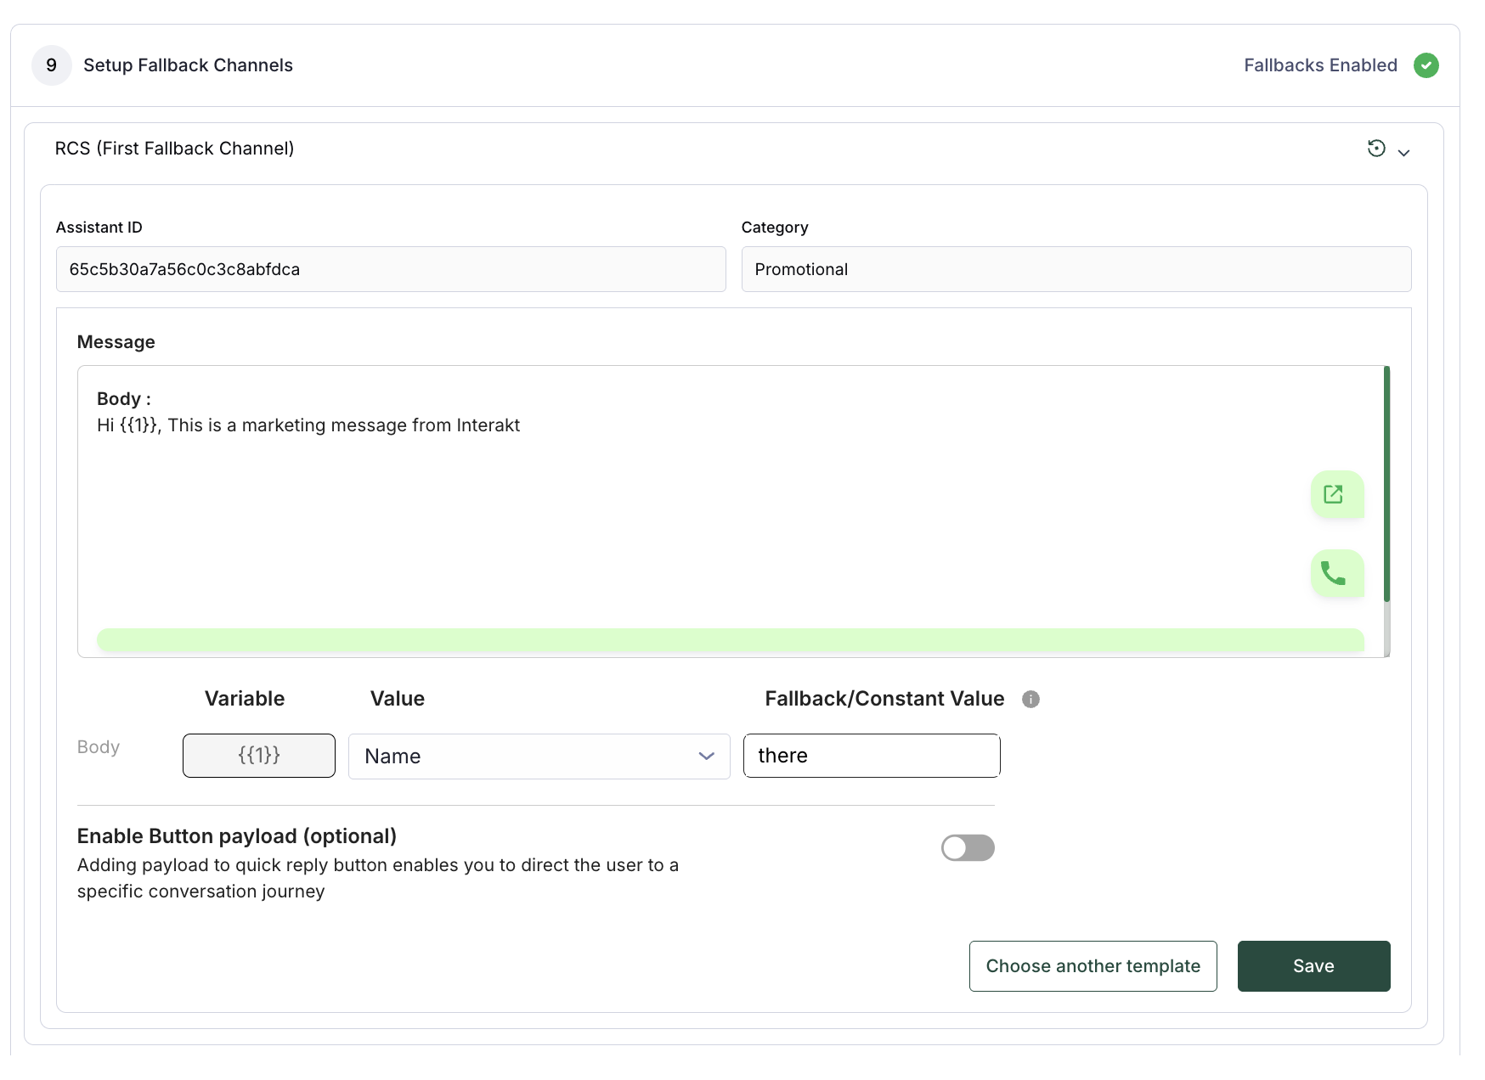Click the Setup Fallback Channels section title
This screenshot has height=1080, width=1485.
pos(188,65)
